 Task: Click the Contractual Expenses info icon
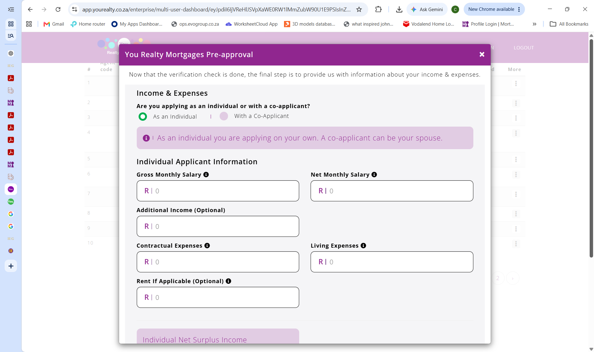pos(207,245)
